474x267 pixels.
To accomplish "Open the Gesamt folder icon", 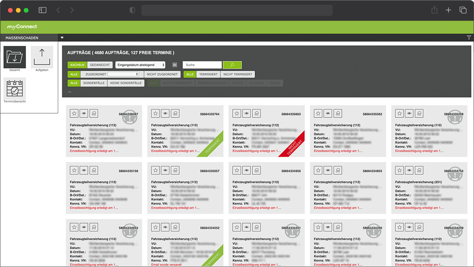I will tap(15, 57).
